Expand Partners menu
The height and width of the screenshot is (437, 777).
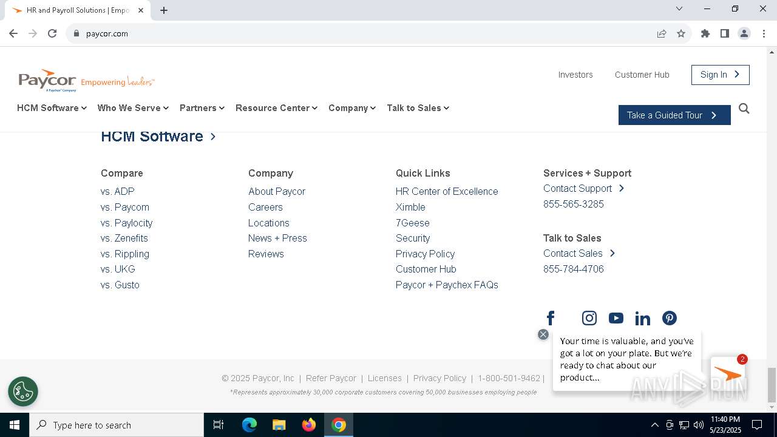[x=202, y=108]
